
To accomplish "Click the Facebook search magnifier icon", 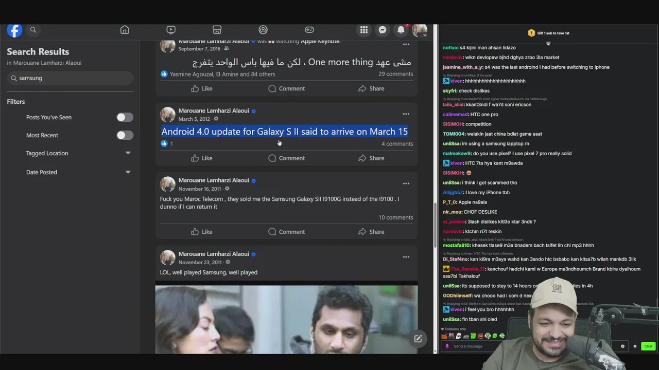I will pyautogui.click(x=33, y=30).
